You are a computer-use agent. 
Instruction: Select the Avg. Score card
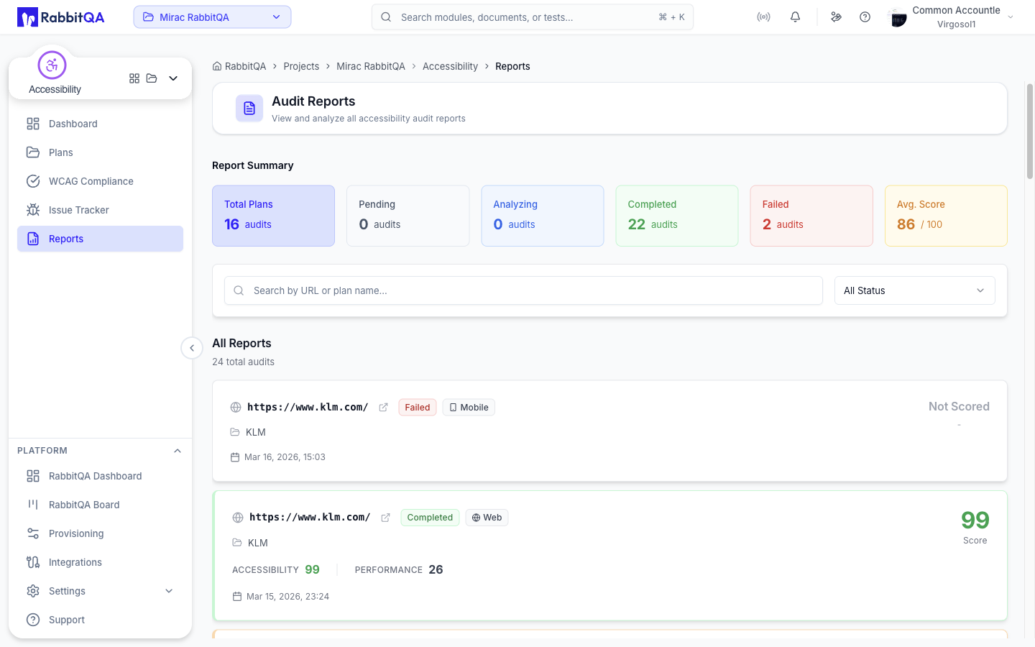pyautogui.click(x=946, y=216)
